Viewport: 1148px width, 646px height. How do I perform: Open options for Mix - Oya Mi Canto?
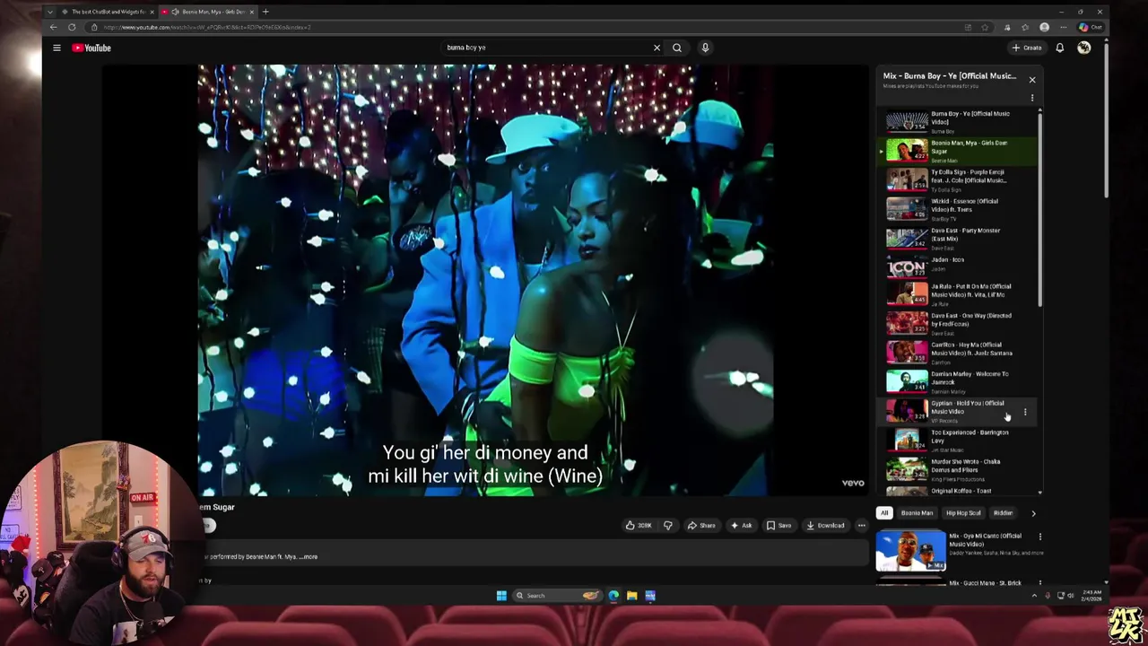(x=1040, y=537)
